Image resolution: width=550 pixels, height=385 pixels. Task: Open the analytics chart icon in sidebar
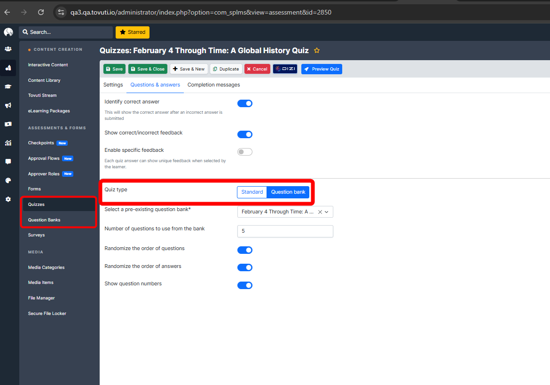pos(8,143)
